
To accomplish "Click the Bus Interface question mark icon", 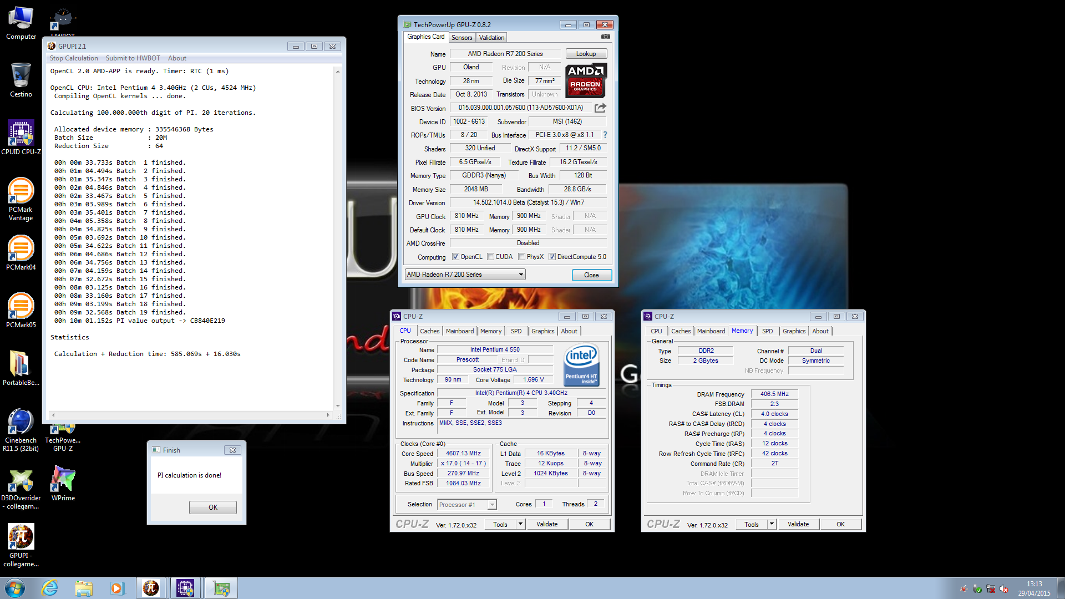I will [x=605, y=135].
